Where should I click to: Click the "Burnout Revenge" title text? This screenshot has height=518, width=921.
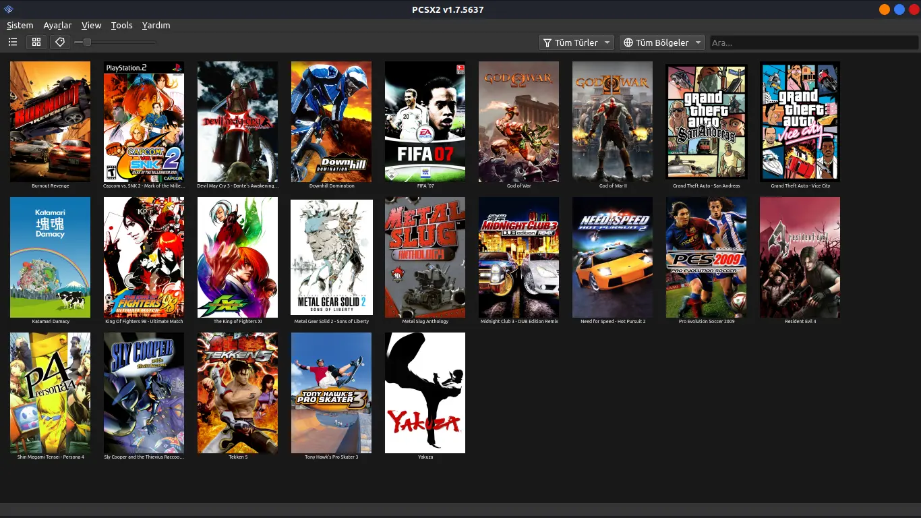tap(50, 186)
